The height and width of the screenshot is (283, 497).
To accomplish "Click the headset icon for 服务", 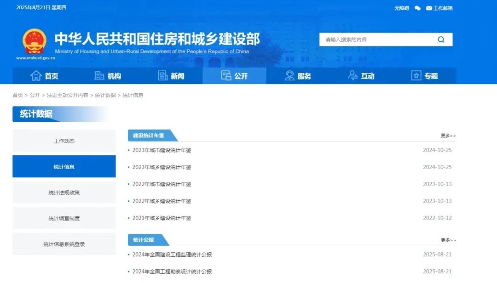I will [x=289, y=76].
